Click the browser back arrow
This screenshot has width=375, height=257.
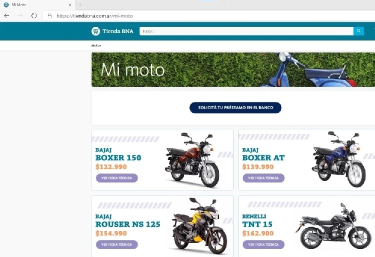click(6, 16)
